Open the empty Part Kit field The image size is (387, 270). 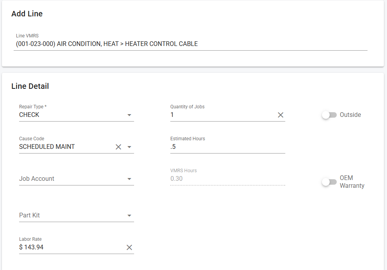click(x=70, y=215)
